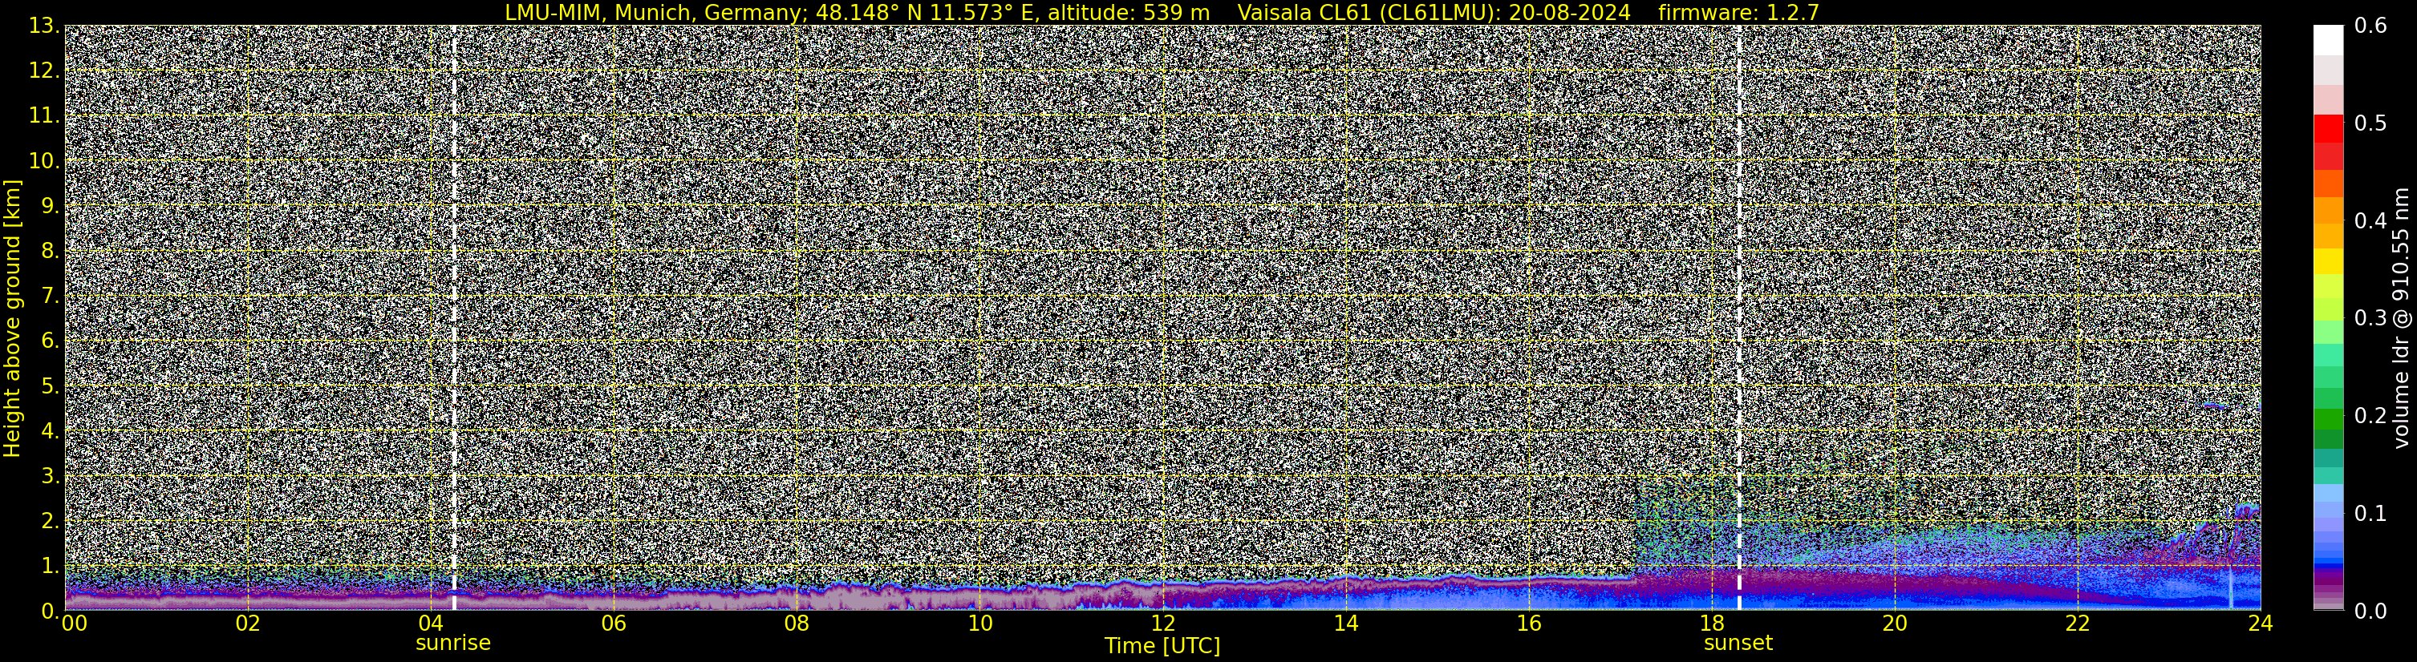
Task: Click the 'Time [UTC]' axis label
Action: (1162, 646)
